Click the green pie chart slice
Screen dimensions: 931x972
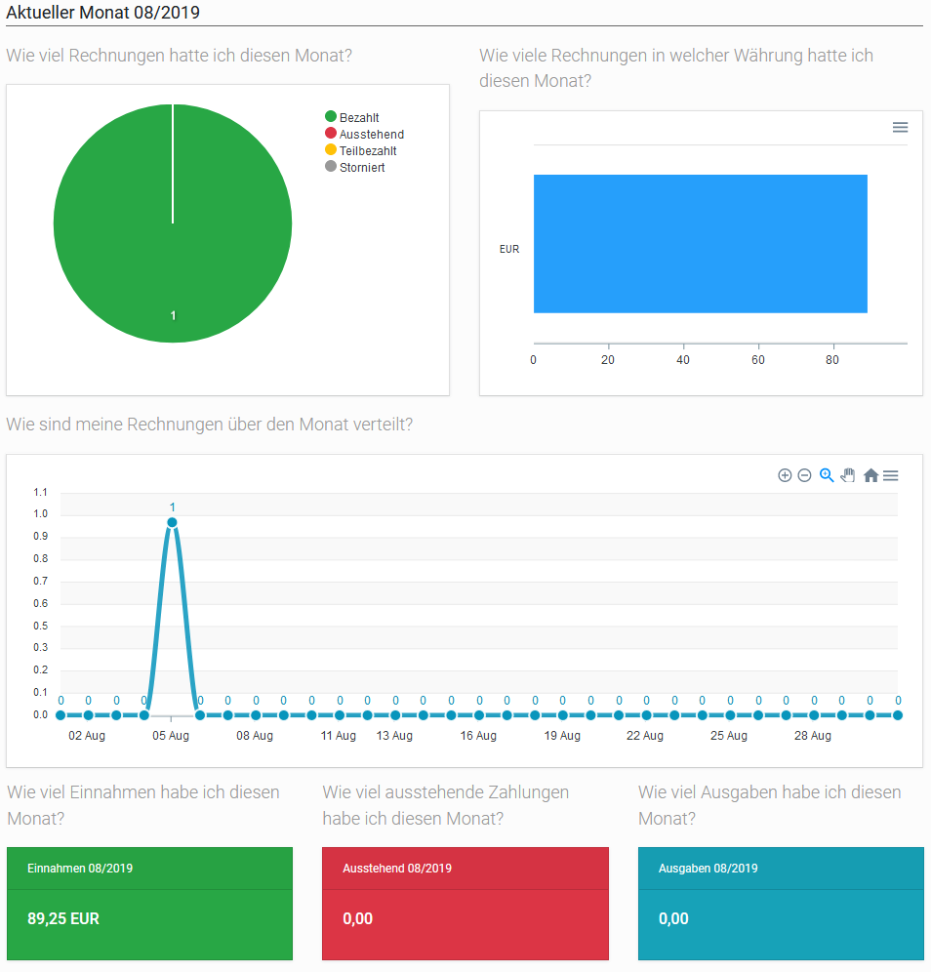point(173,223)
